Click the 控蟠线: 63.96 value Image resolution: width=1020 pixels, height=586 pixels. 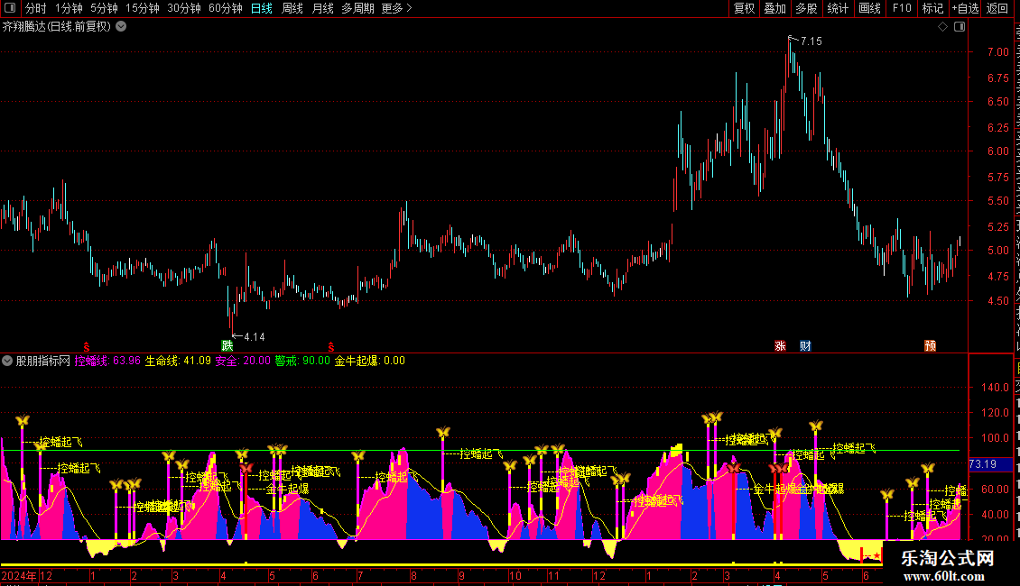click(107, 361)
